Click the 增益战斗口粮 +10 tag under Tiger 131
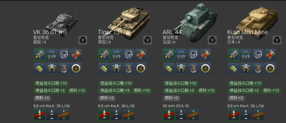The width and height of the screenshot is (286, 123). pyautogui.click(x=116, y=84)
